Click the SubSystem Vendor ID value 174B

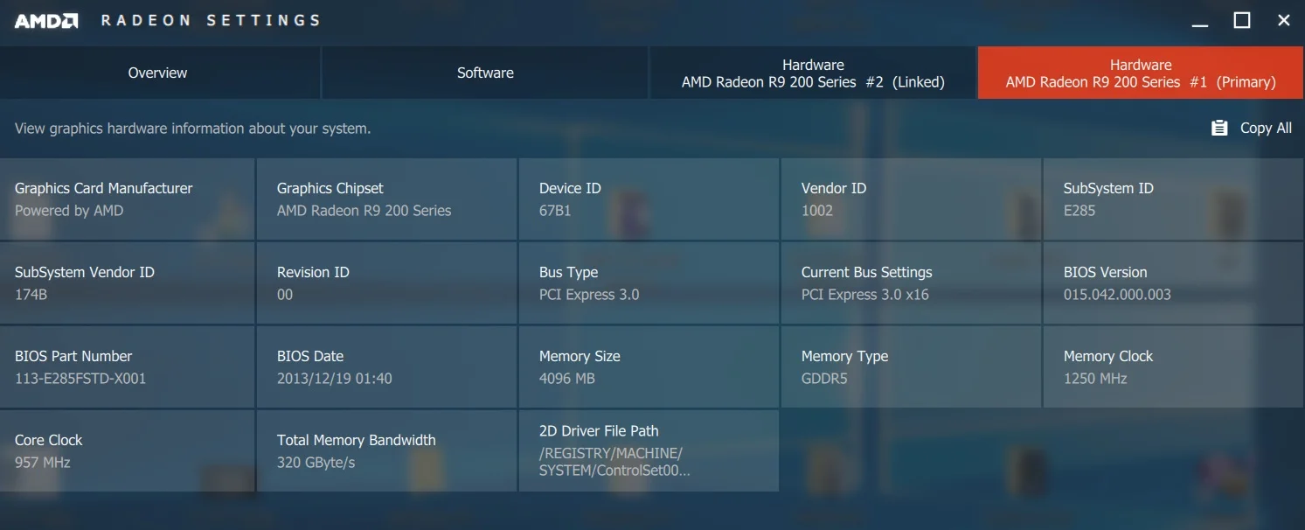[31, 295]
